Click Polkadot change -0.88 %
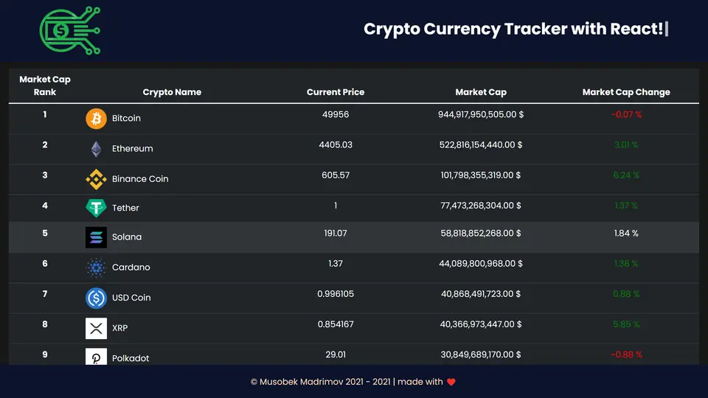Viewport: 708px width, 398px height. click(x=626, y=355)
